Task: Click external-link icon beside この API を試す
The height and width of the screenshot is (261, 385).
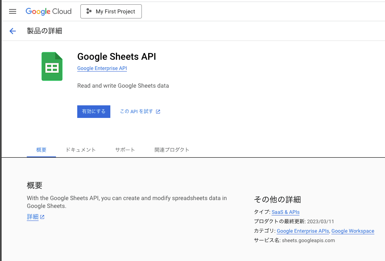Action: [158, 112]
